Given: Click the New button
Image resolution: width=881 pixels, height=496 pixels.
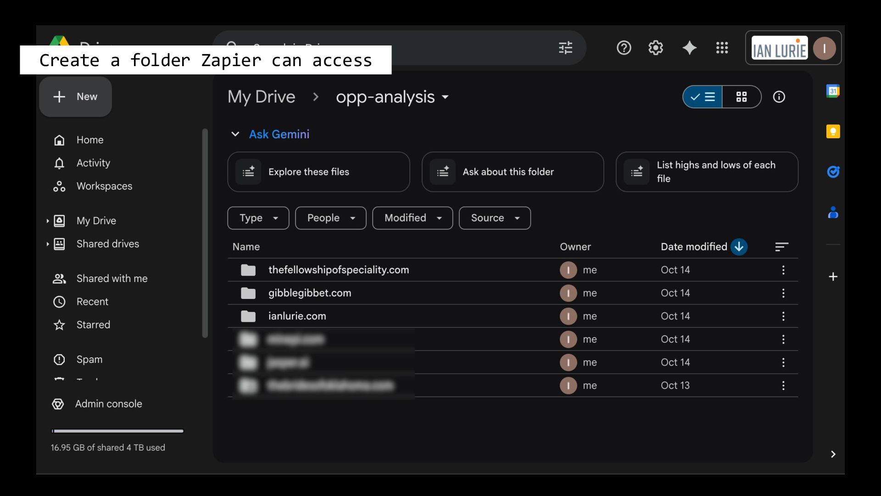Looking at the screenshot, I should [x=76, y=97].
